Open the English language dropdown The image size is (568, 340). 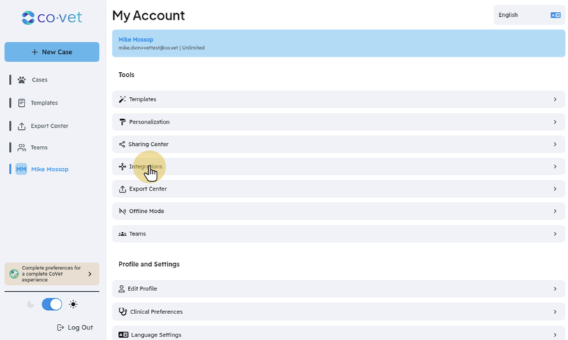(530, 15)
